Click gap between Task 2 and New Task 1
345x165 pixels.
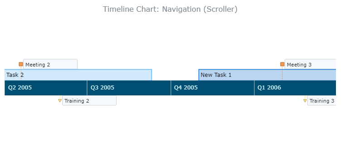(175, 75)
